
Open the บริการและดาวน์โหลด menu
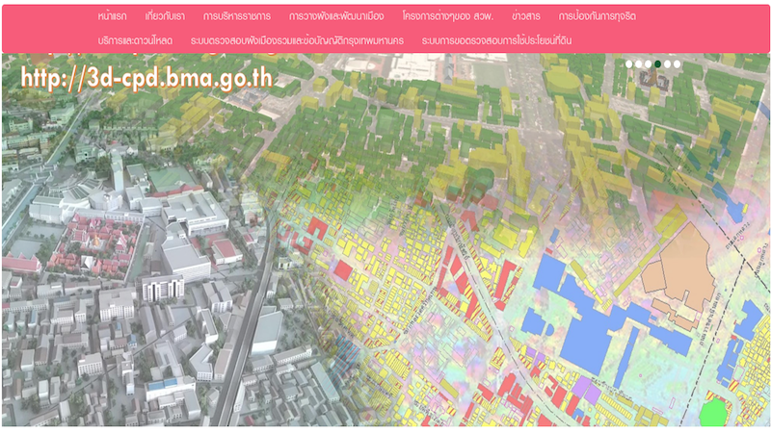click(135, 40)
